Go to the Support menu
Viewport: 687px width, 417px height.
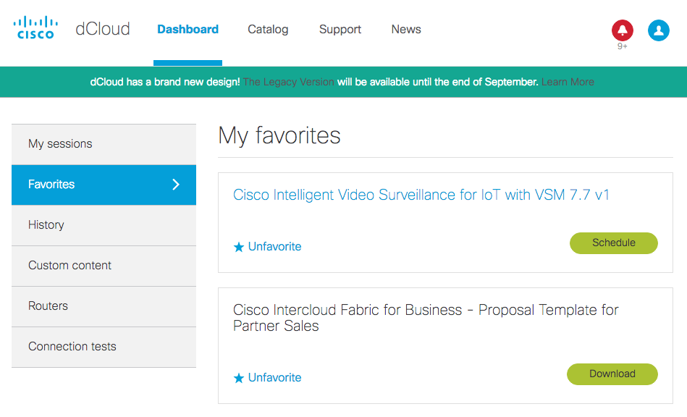coord(340,30)
